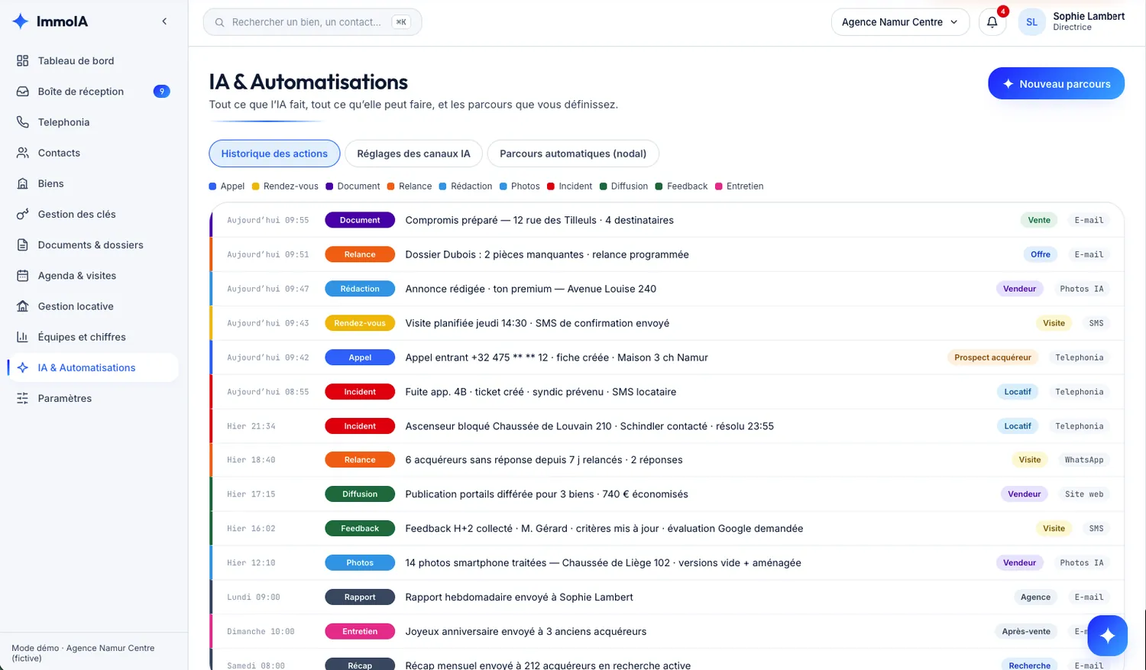Switch to Historique des actions tab
The image size is (1146, 670).
click(274, 154)
